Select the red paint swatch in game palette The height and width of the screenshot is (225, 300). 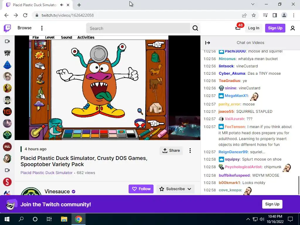tap(103, 132)
